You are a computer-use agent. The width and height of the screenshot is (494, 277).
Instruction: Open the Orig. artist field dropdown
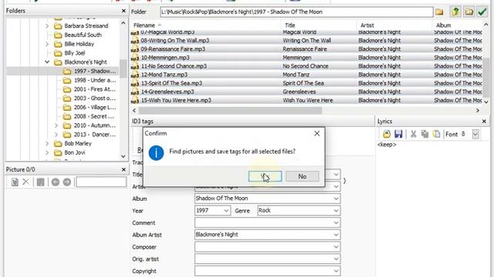click(336, 259)
